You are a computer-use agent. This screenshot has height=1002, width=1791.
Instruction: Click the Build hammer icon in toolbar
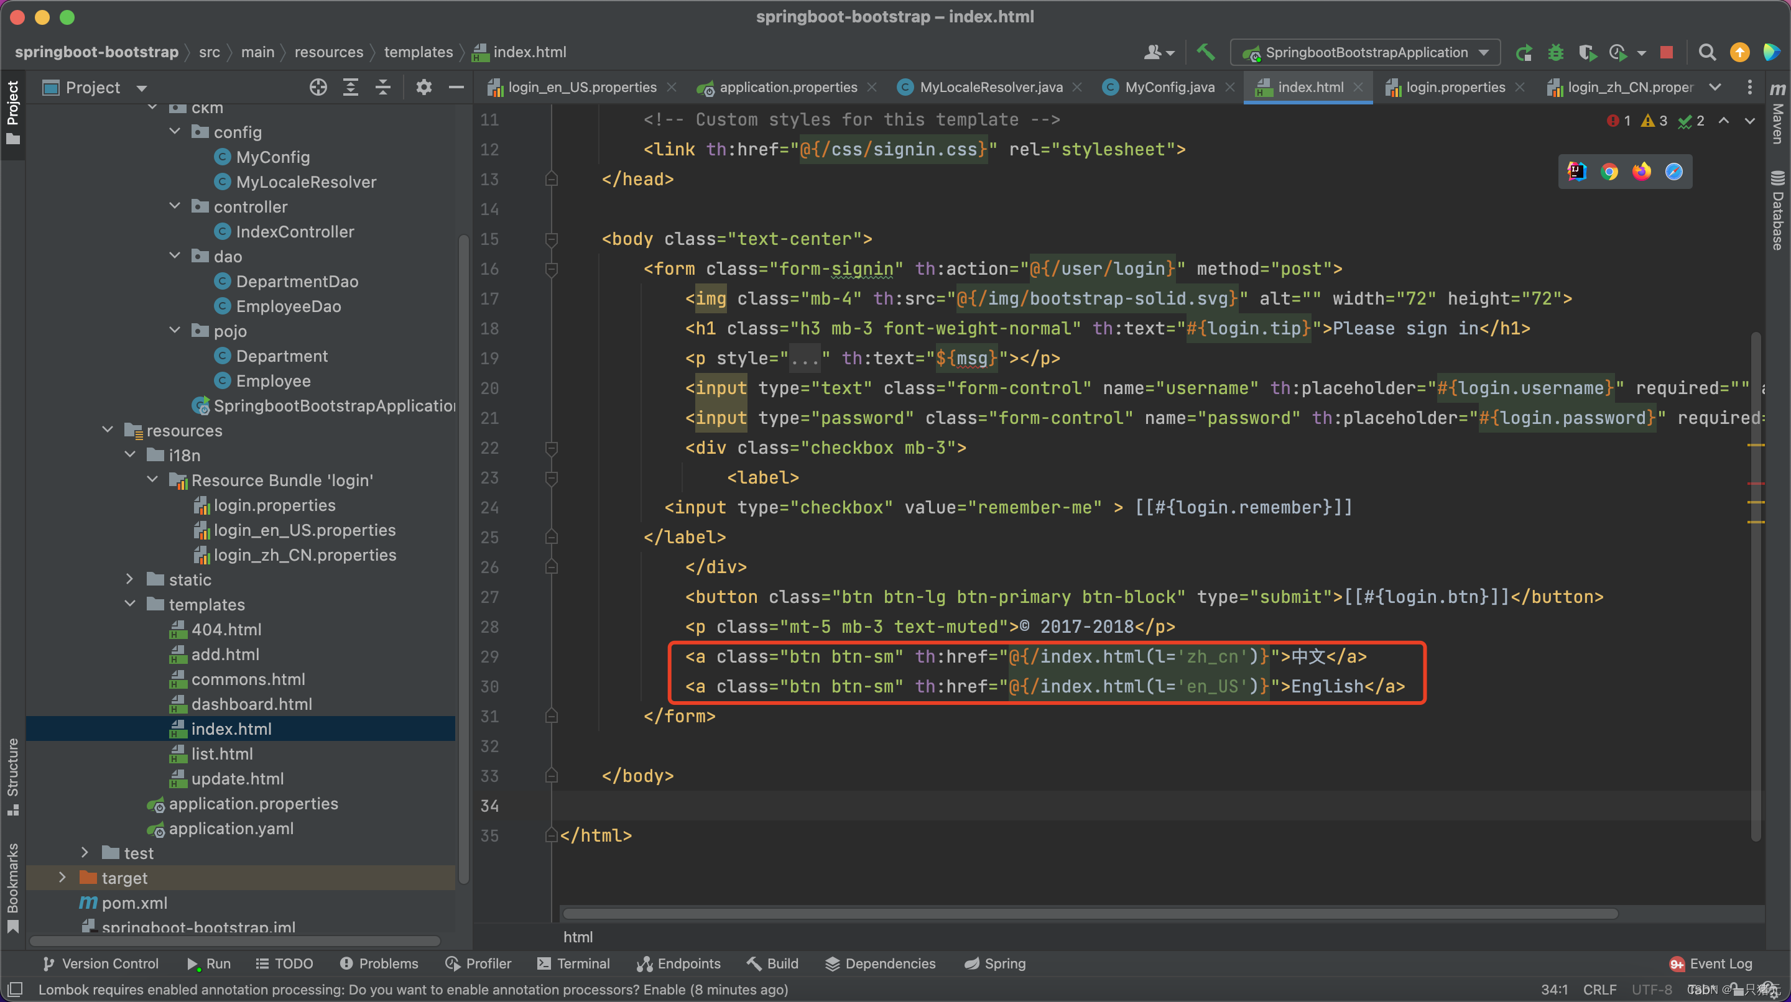tap(1206, 52)
